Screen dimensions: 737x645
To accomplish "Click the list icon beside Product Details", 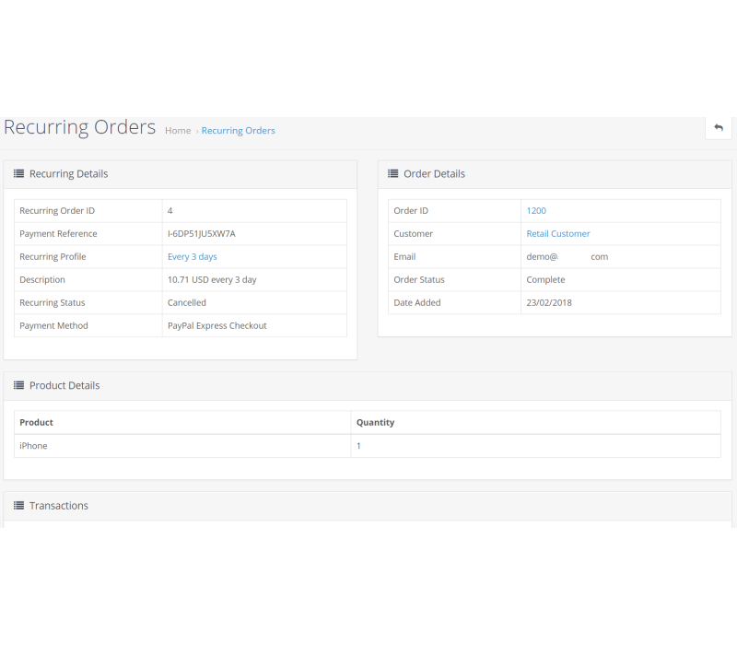I will 18,386.
